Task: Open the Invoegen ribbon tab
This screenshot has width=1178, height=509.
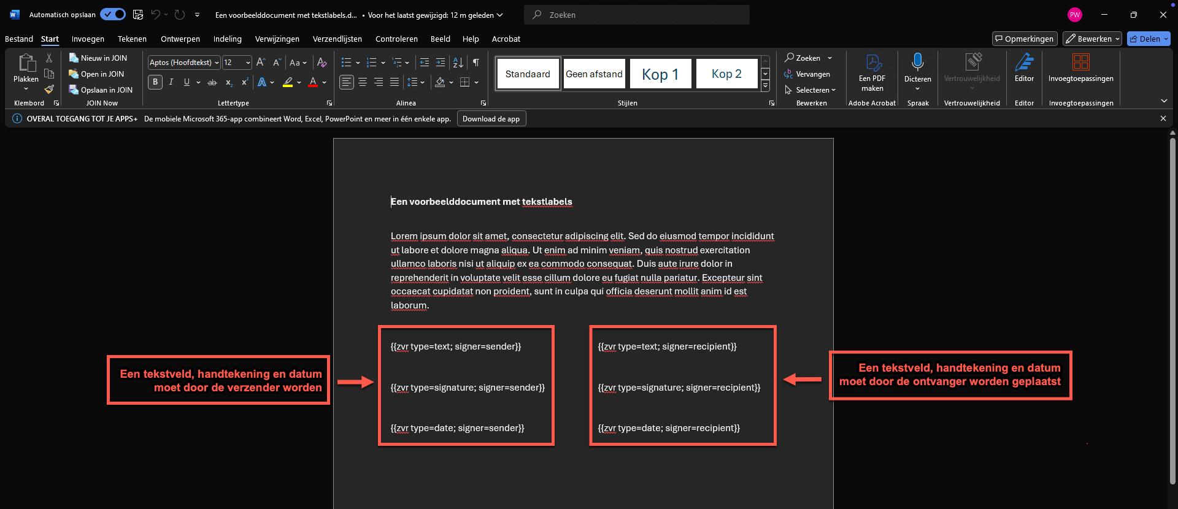Action: point(88,39)
